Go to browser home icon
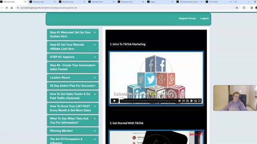257x144 pixels. pos(12,8)
